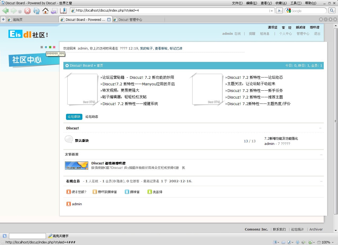Screen dimensions: 338x245
Task: Open the Archiver footer link
Action: tap(316, 229)
